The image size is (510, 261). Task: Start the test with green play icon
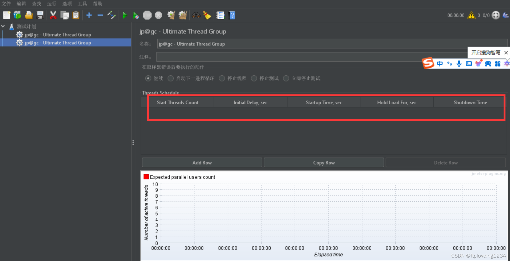coord(124,15)
